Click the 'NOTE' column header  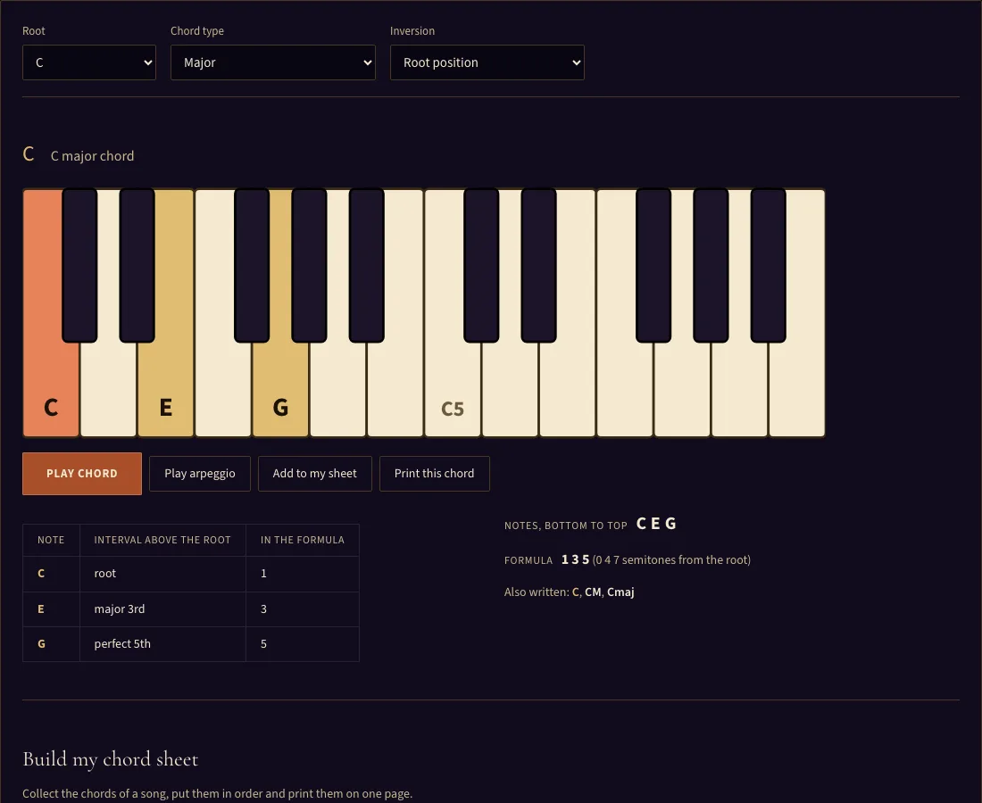tap(52, 540)
